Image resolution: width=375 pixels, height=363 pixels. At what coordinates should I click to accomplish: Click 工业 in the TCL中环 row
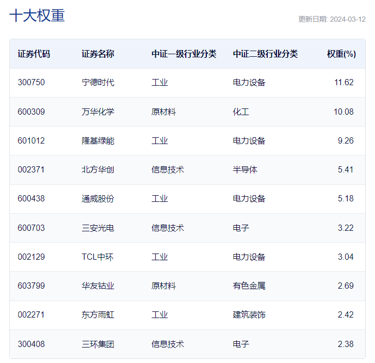coord(159,257)
